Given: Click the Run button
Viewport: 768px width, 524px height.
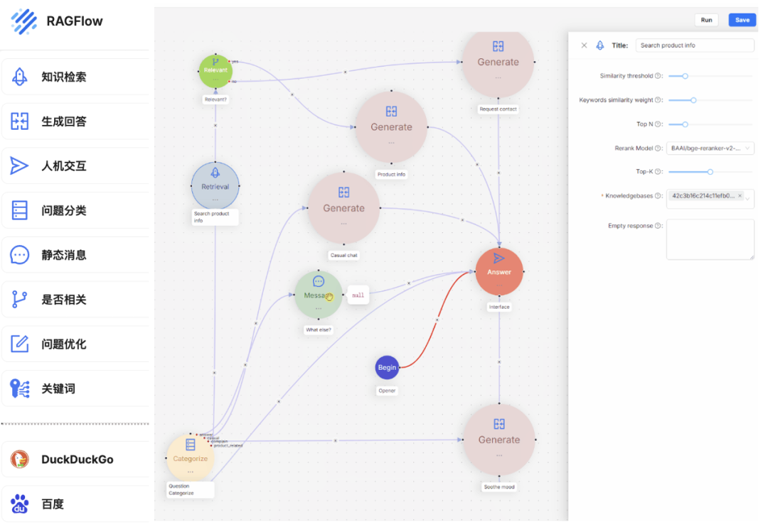Looking at the screenshot, I should [706, 20].
